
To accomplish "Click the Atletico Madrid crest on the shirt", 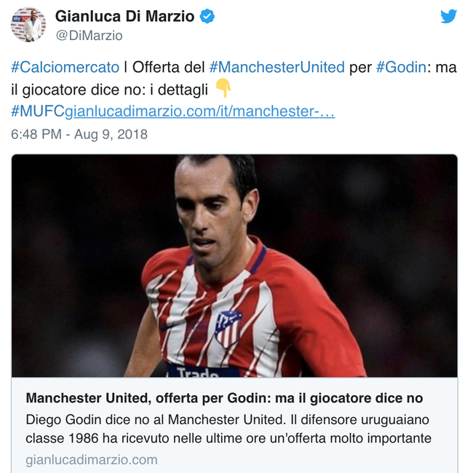I will click(x=228, y=329).
